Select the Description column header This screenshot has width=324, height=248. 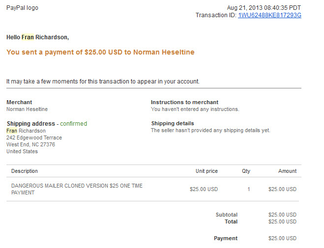point(25,171)
